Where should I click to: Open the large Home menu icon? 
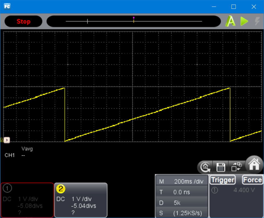point(254,165)
